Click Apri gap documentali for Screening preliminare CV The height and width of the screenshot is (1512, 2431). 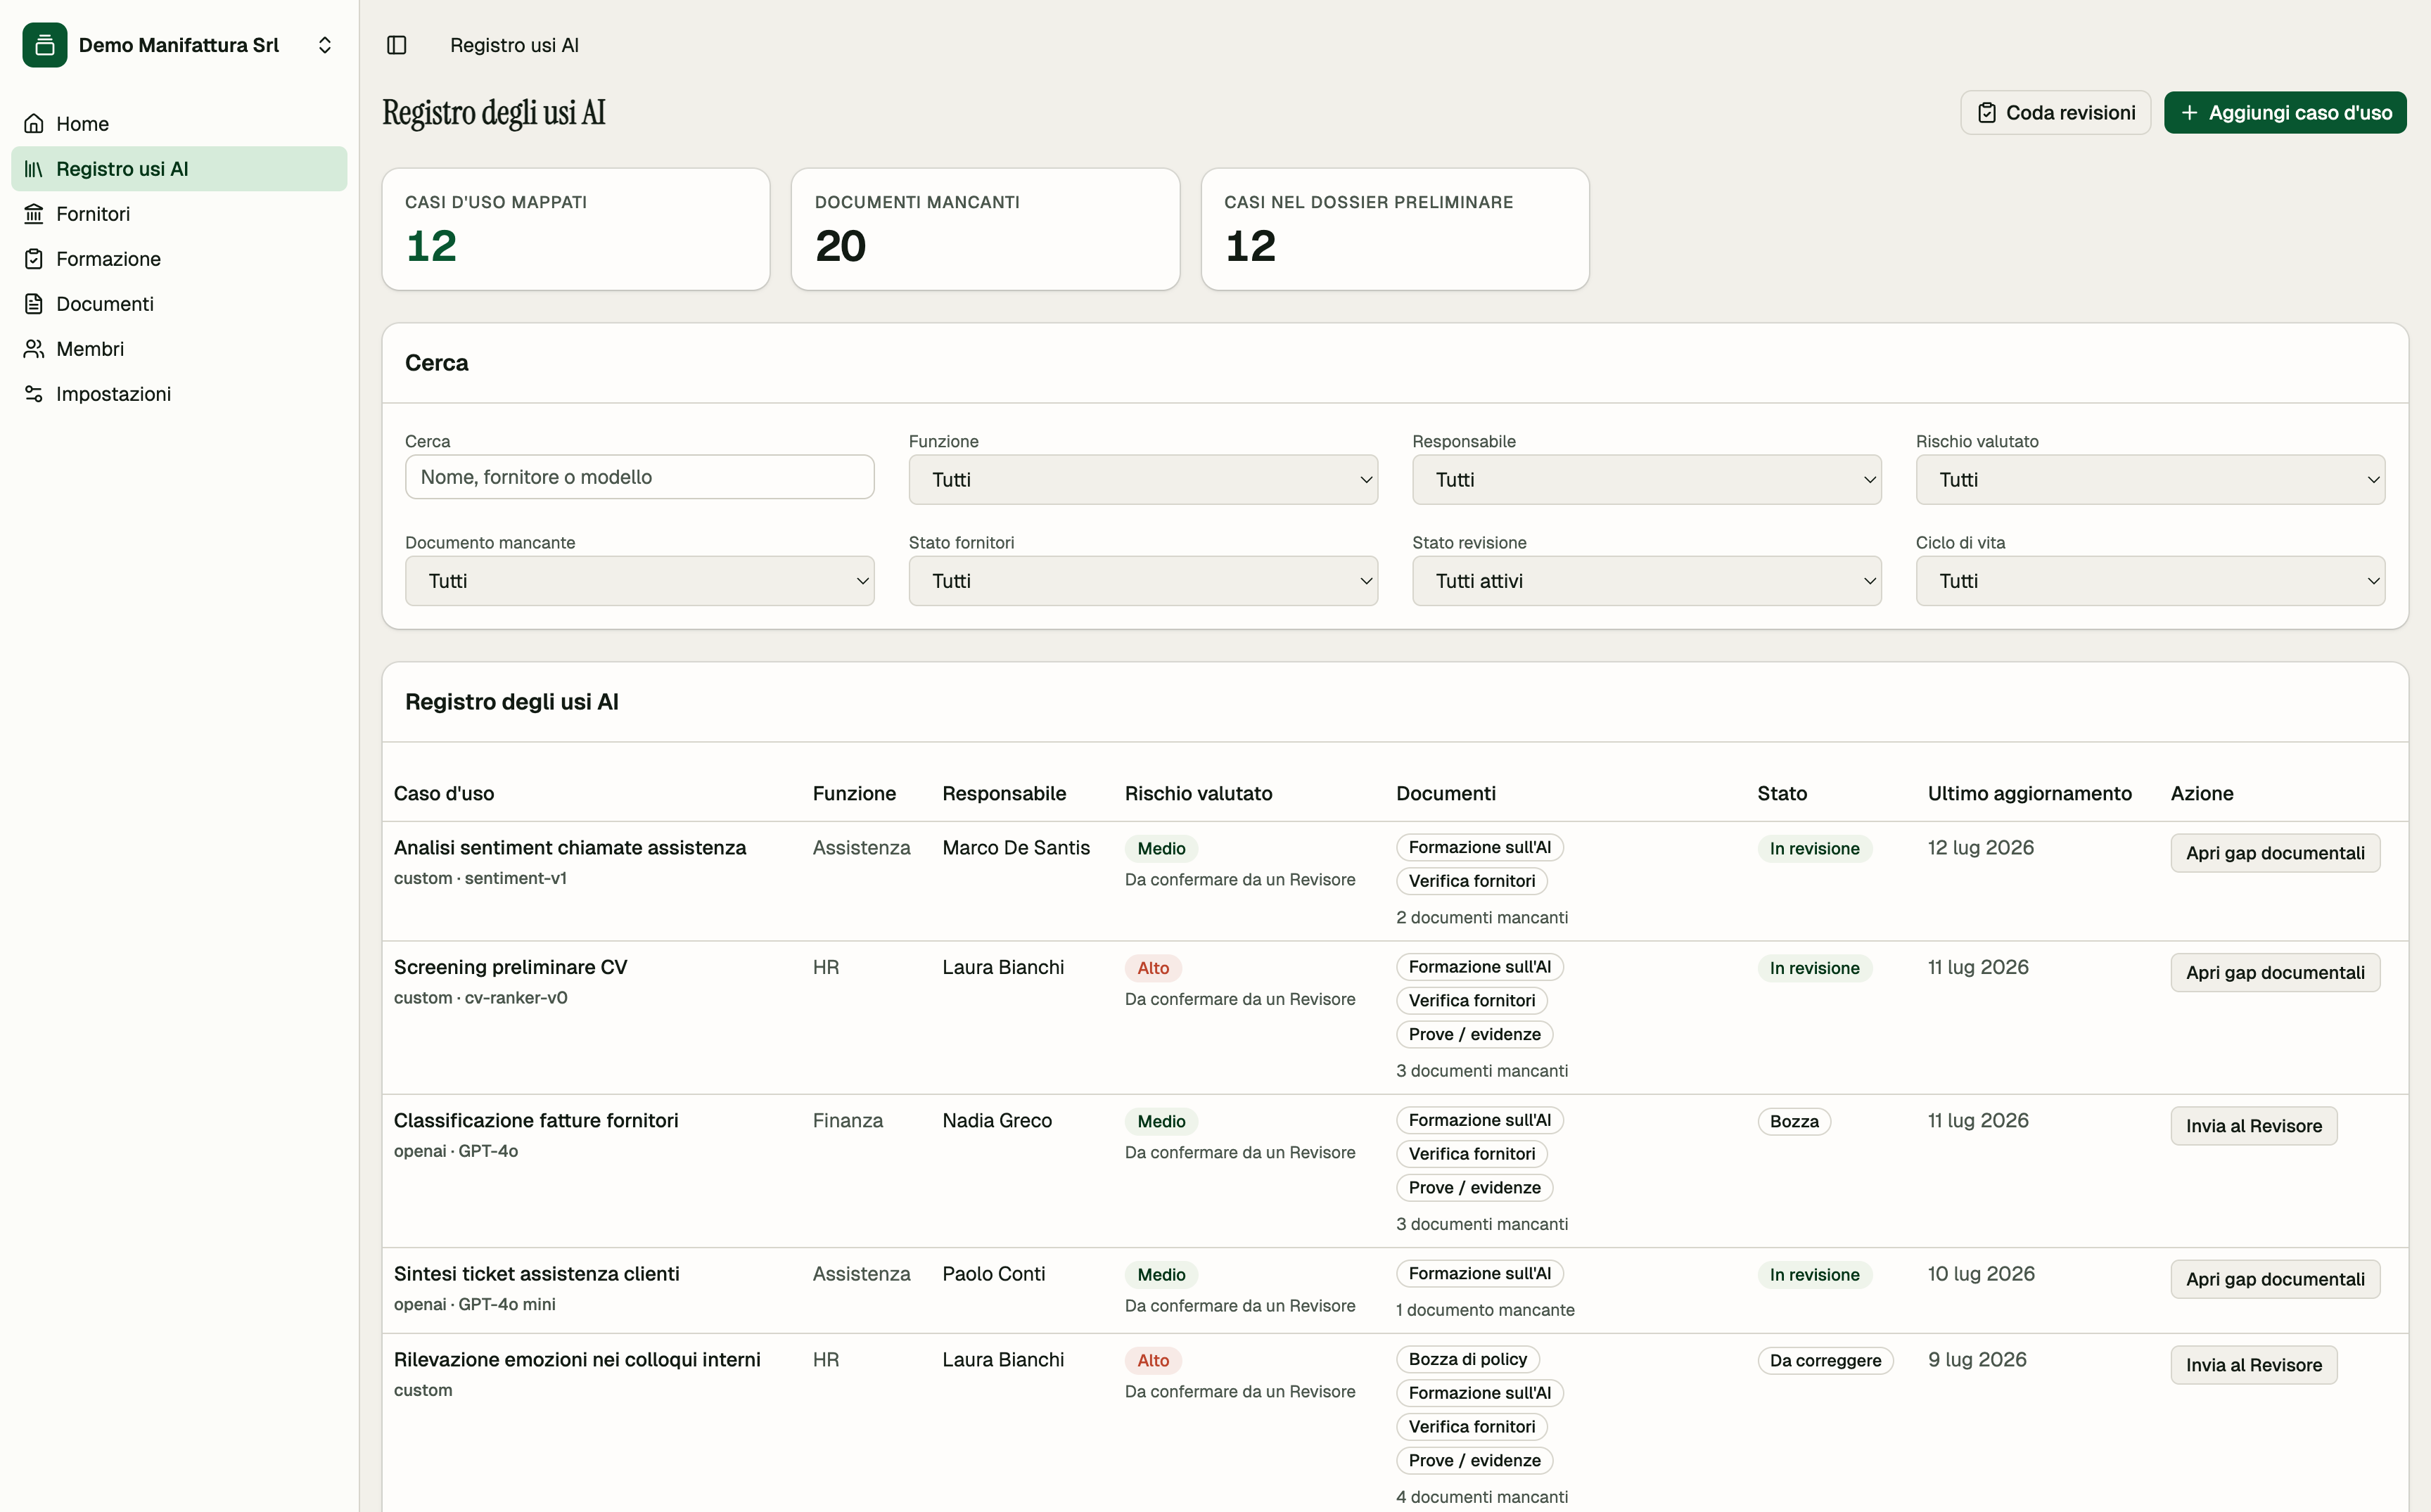click(x=2275, y=973)
